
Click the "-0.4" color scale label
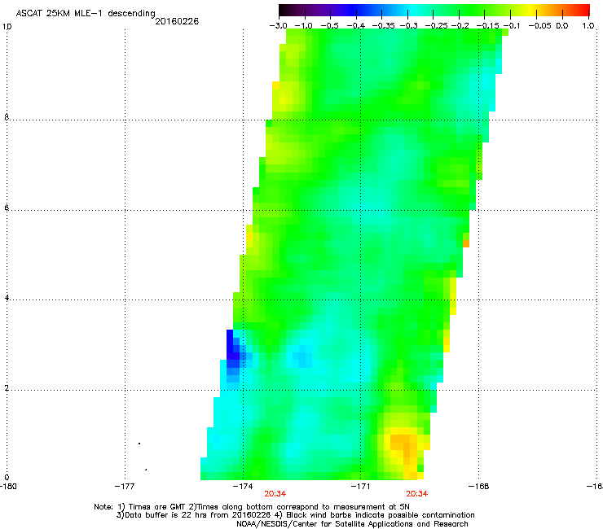coord(356,26)
